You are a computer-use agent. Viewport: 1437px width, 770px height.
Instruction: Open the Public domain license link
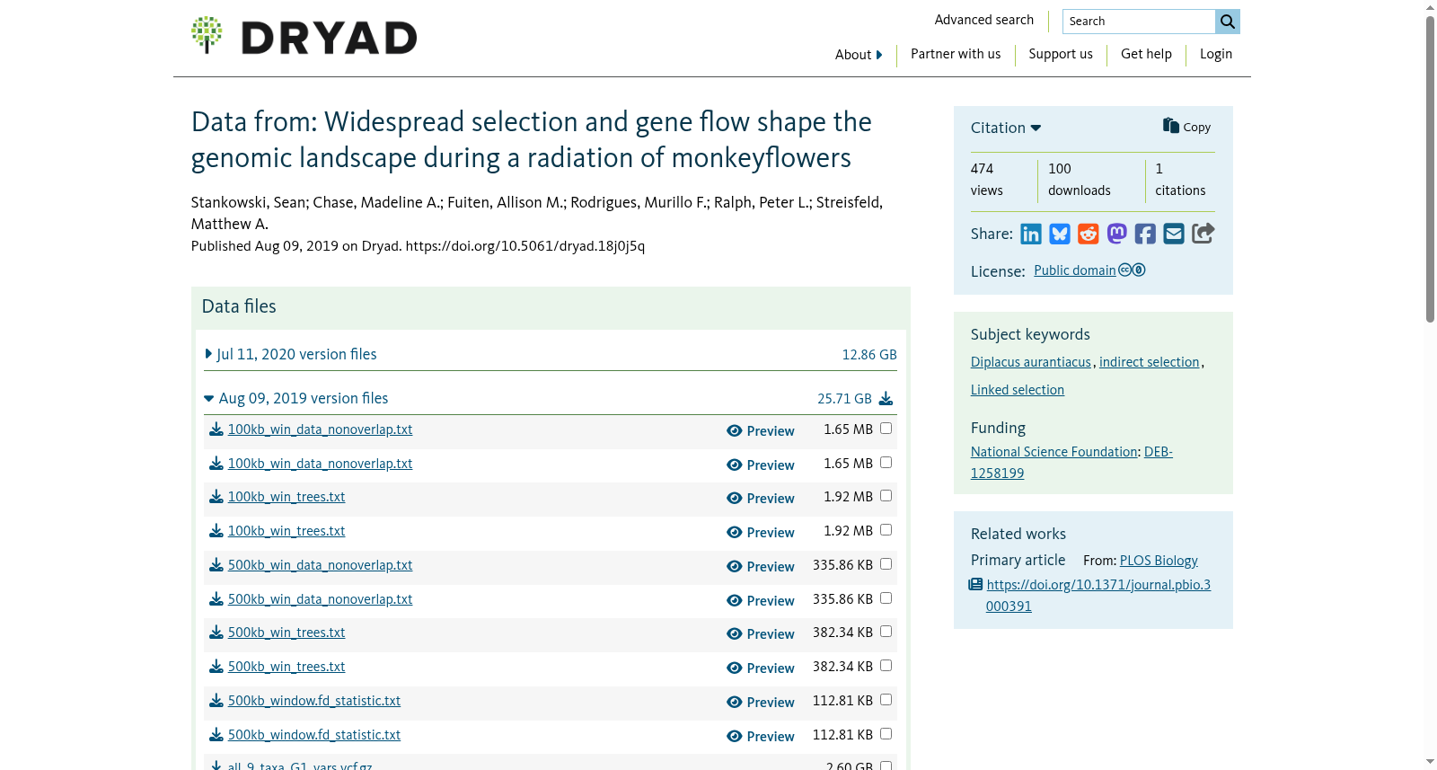[1075, 270]
